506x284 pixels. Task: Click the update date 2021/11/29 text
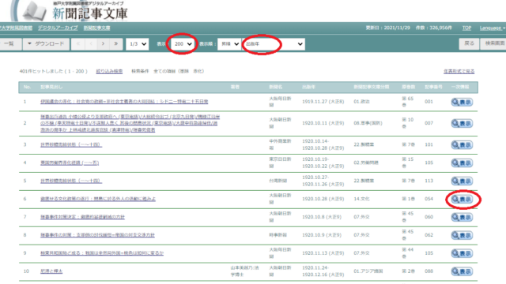point(387,28)
